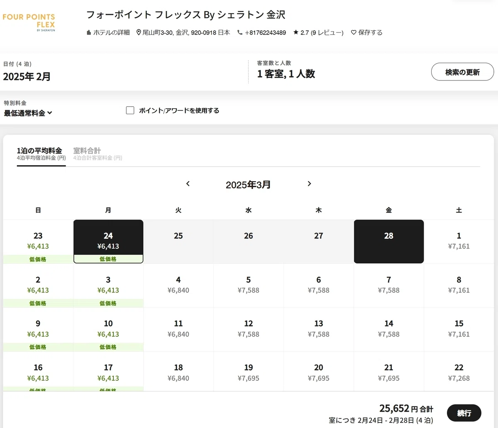Click the 2025年3月 month heading
The height and width of the screenshot is (428, 498).
(248, 185)
